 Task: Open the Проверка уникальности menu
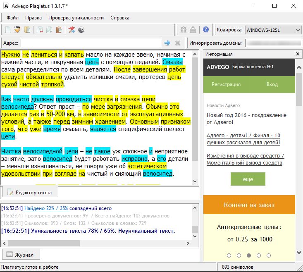[x=76, y=18]
